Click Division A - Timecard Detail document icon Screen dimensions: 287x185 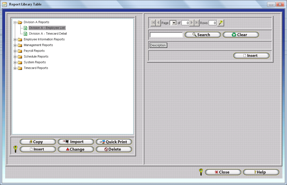click(25, 34)
